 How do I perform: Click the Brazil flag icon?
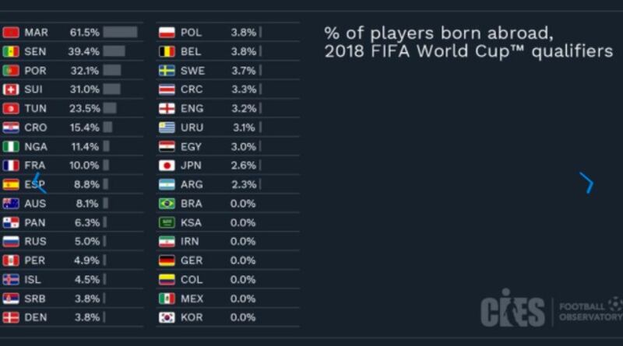pyautogui.click(x=167, y=204)
